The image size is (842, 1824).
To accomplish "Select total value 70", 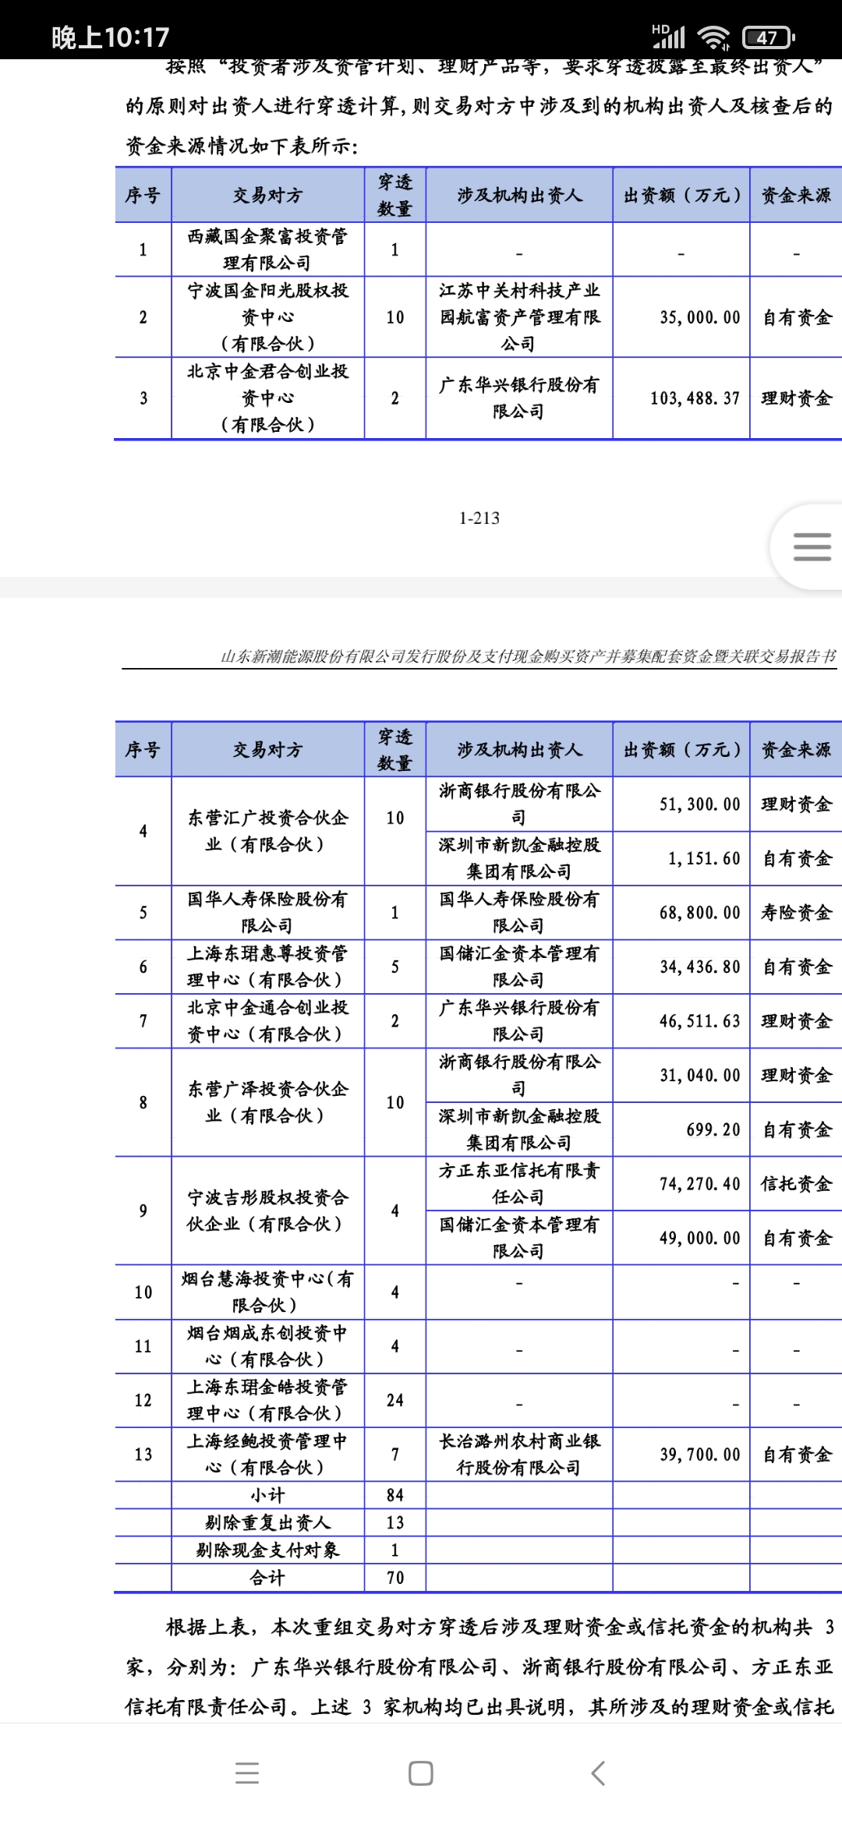I will pyautogui.click(x=395, y=1578).
